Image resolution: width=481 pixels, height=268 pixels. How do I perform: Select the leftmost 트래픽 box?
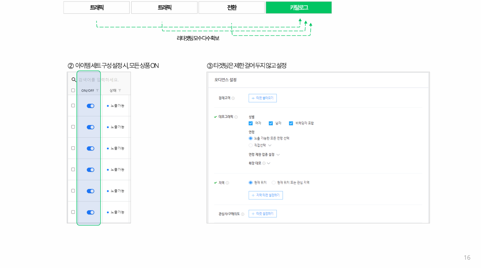[x=97, y=7]
